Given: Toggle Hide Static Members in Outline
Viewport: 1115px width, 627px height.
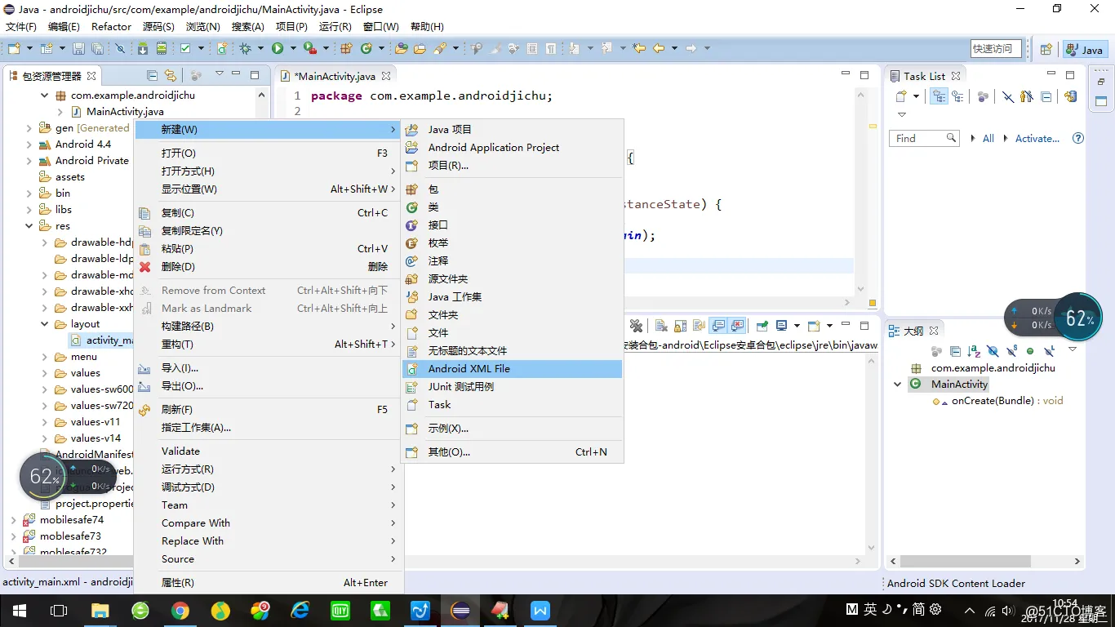Looking at the screenshot, I should pyautogui.click(x=1011, y=351).
